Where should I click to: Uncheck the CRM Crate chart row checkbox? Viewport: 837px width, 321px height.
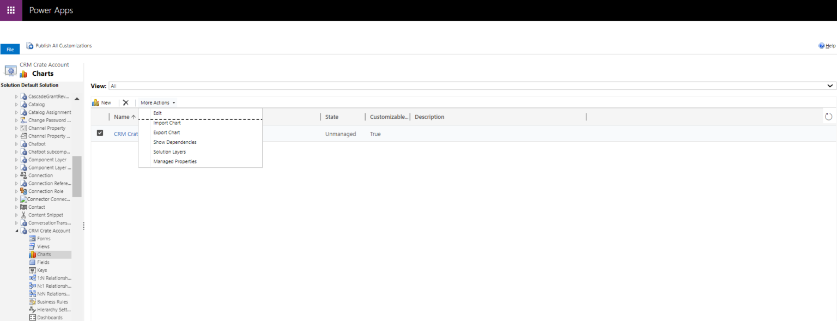[x=99, y=132]
